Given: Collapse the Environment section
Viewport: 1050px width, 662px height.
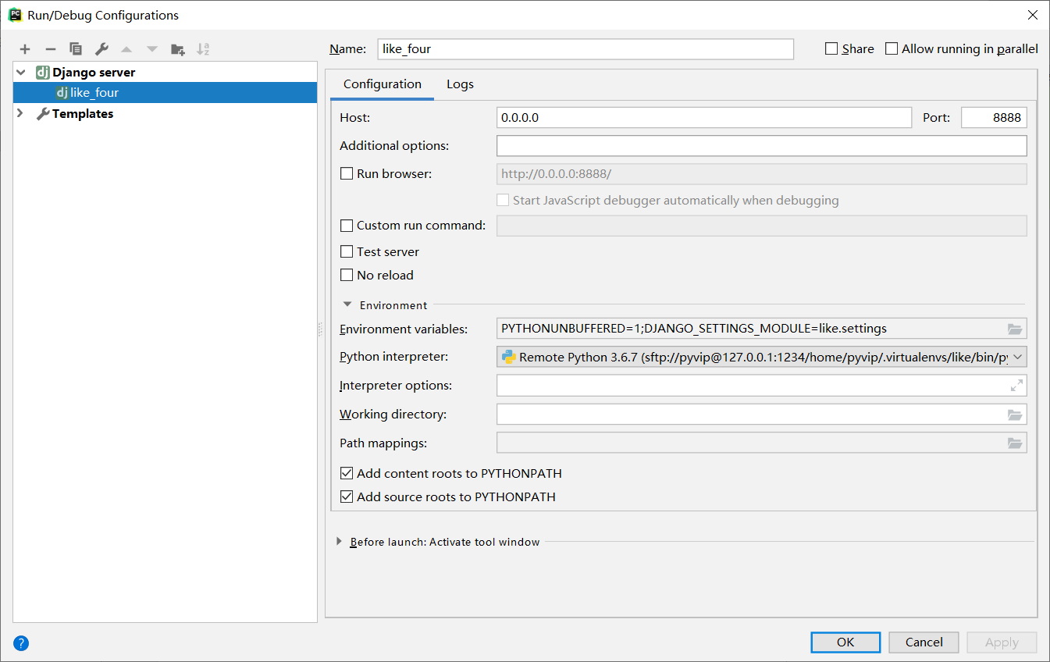Looking at the screenshot, I should (347, 305).
